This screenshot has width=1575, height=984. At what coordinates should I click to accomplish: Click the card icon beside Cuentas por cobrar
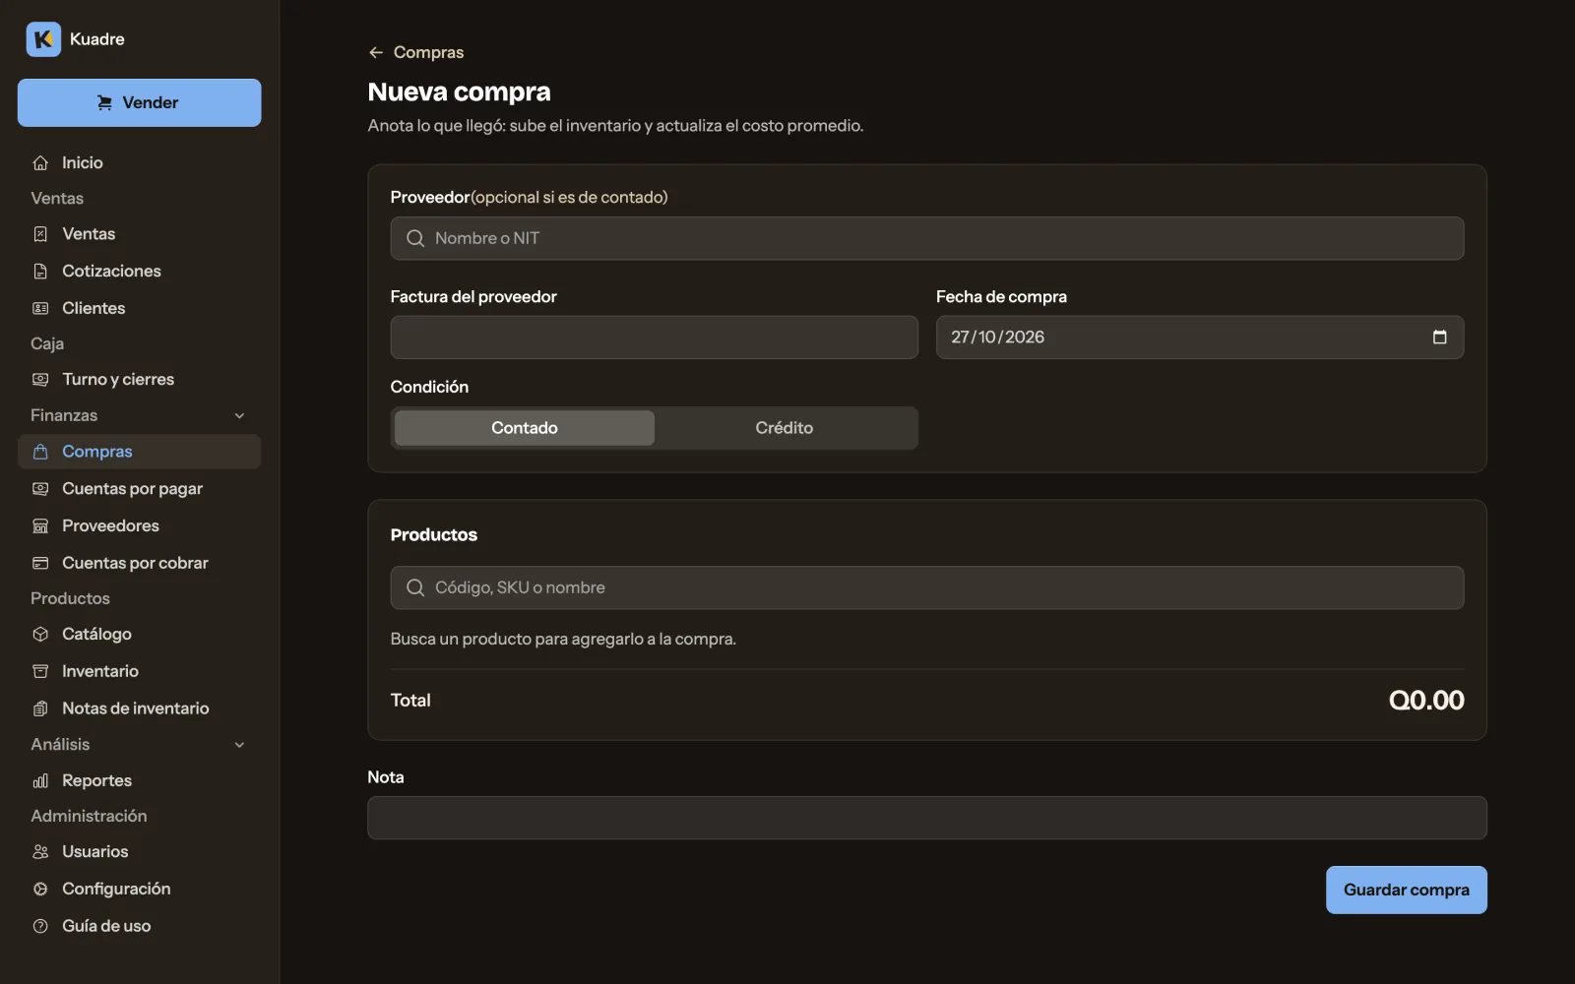pyautogui.click(x=40, y=564)
